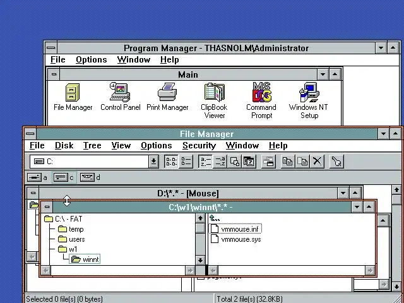Click the up-directory arrow entry in file list
404x303 pixels.
[215, 219]
